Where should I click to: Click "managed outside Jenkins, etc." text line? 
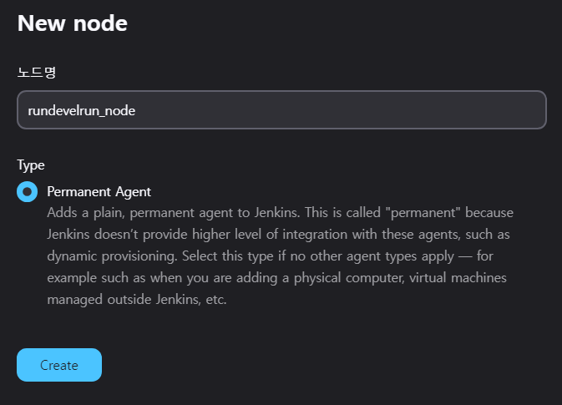click(x=137, y=299)
